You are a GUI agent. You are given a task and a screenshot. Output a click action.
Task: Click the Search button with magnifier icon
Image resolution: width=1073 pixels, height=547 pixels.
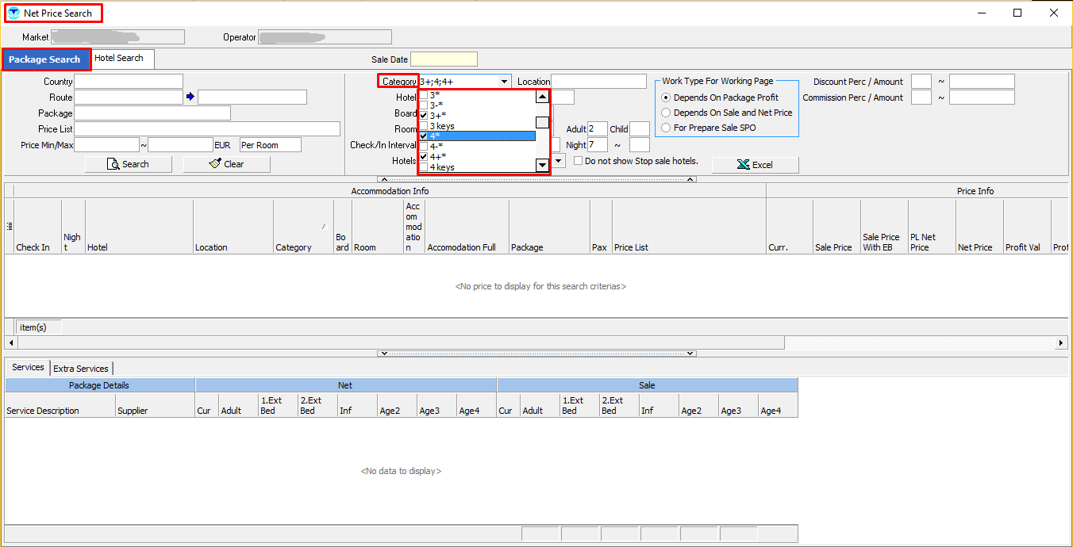point(128,164)
